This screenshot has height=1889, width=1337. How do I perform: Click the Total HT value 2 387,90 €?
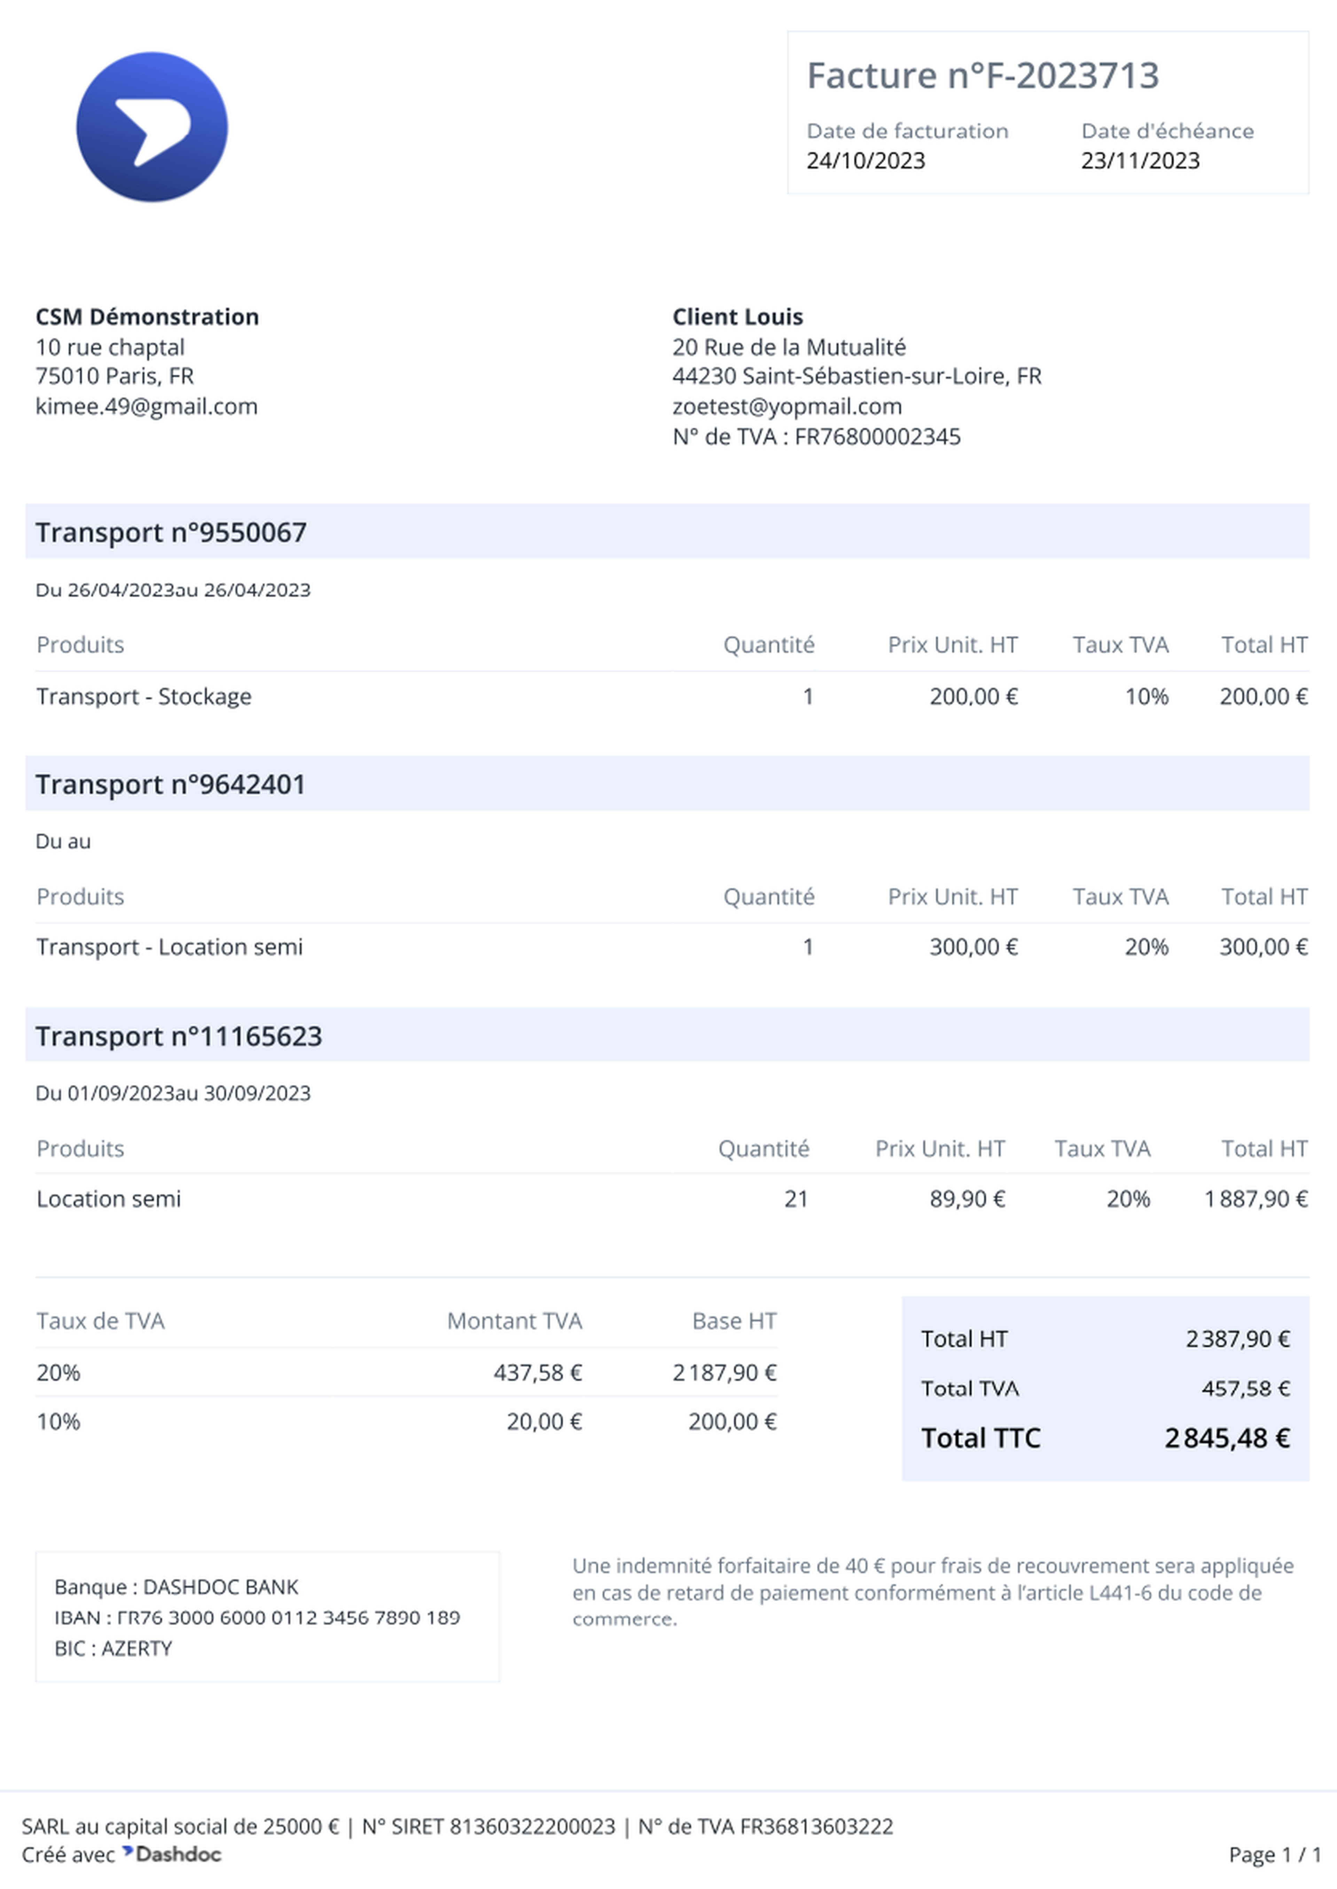click(x=1237, y=1339)
